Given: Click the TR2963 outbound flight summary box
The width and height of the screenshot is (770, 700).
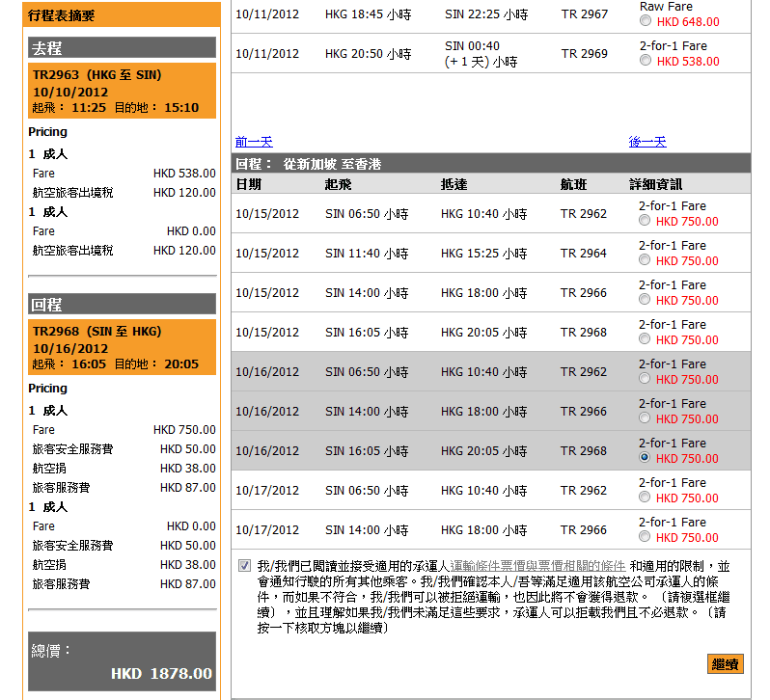Looking at the screenshot, I should 122,91.
